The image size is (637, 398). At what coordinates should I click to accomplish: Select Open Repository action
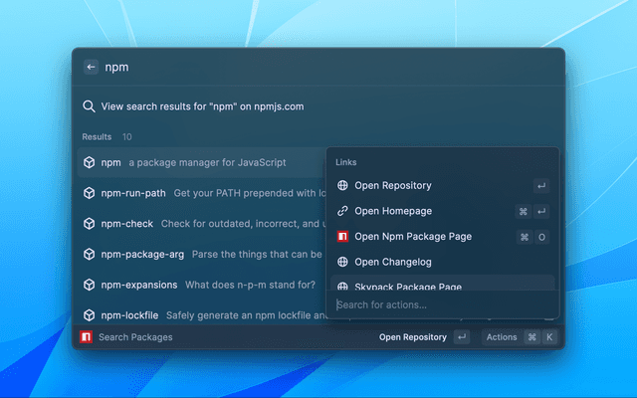coord(393,185)
